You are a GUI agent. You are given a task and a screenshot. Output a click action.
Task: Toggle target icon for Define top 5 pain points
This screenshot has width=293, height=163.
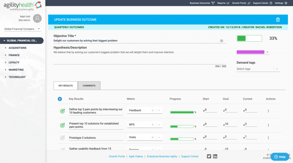click(x=62, y=111)
